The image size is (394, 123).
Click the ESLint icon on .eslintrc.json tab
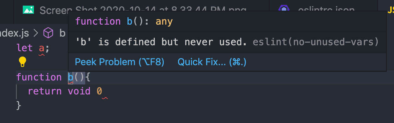click(x=284, y=9)
